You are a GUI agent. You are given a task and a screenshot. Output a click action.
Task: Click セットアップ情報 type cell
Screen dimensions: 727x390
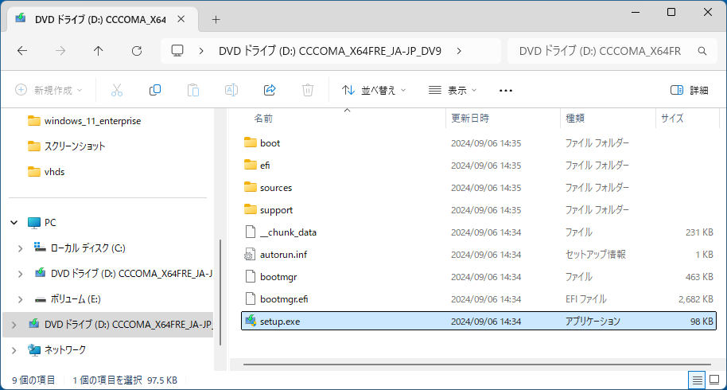(596, 254)
